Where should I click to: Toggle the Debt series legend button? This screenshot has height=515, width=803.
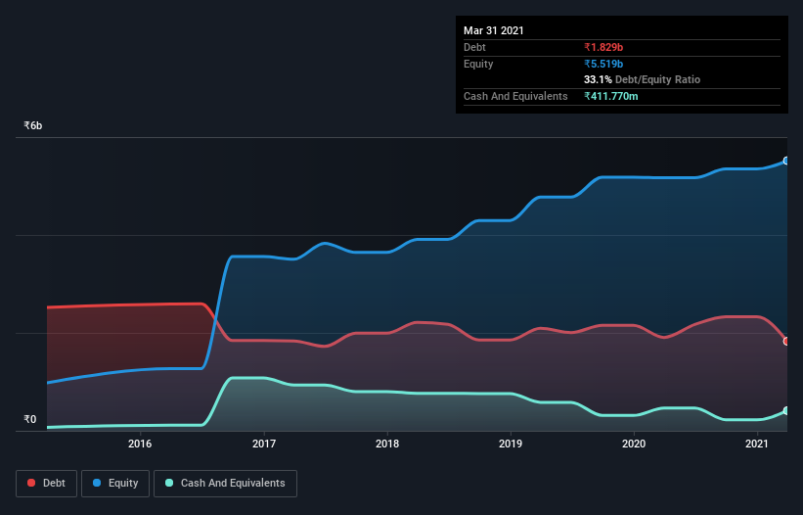point(46,484)
